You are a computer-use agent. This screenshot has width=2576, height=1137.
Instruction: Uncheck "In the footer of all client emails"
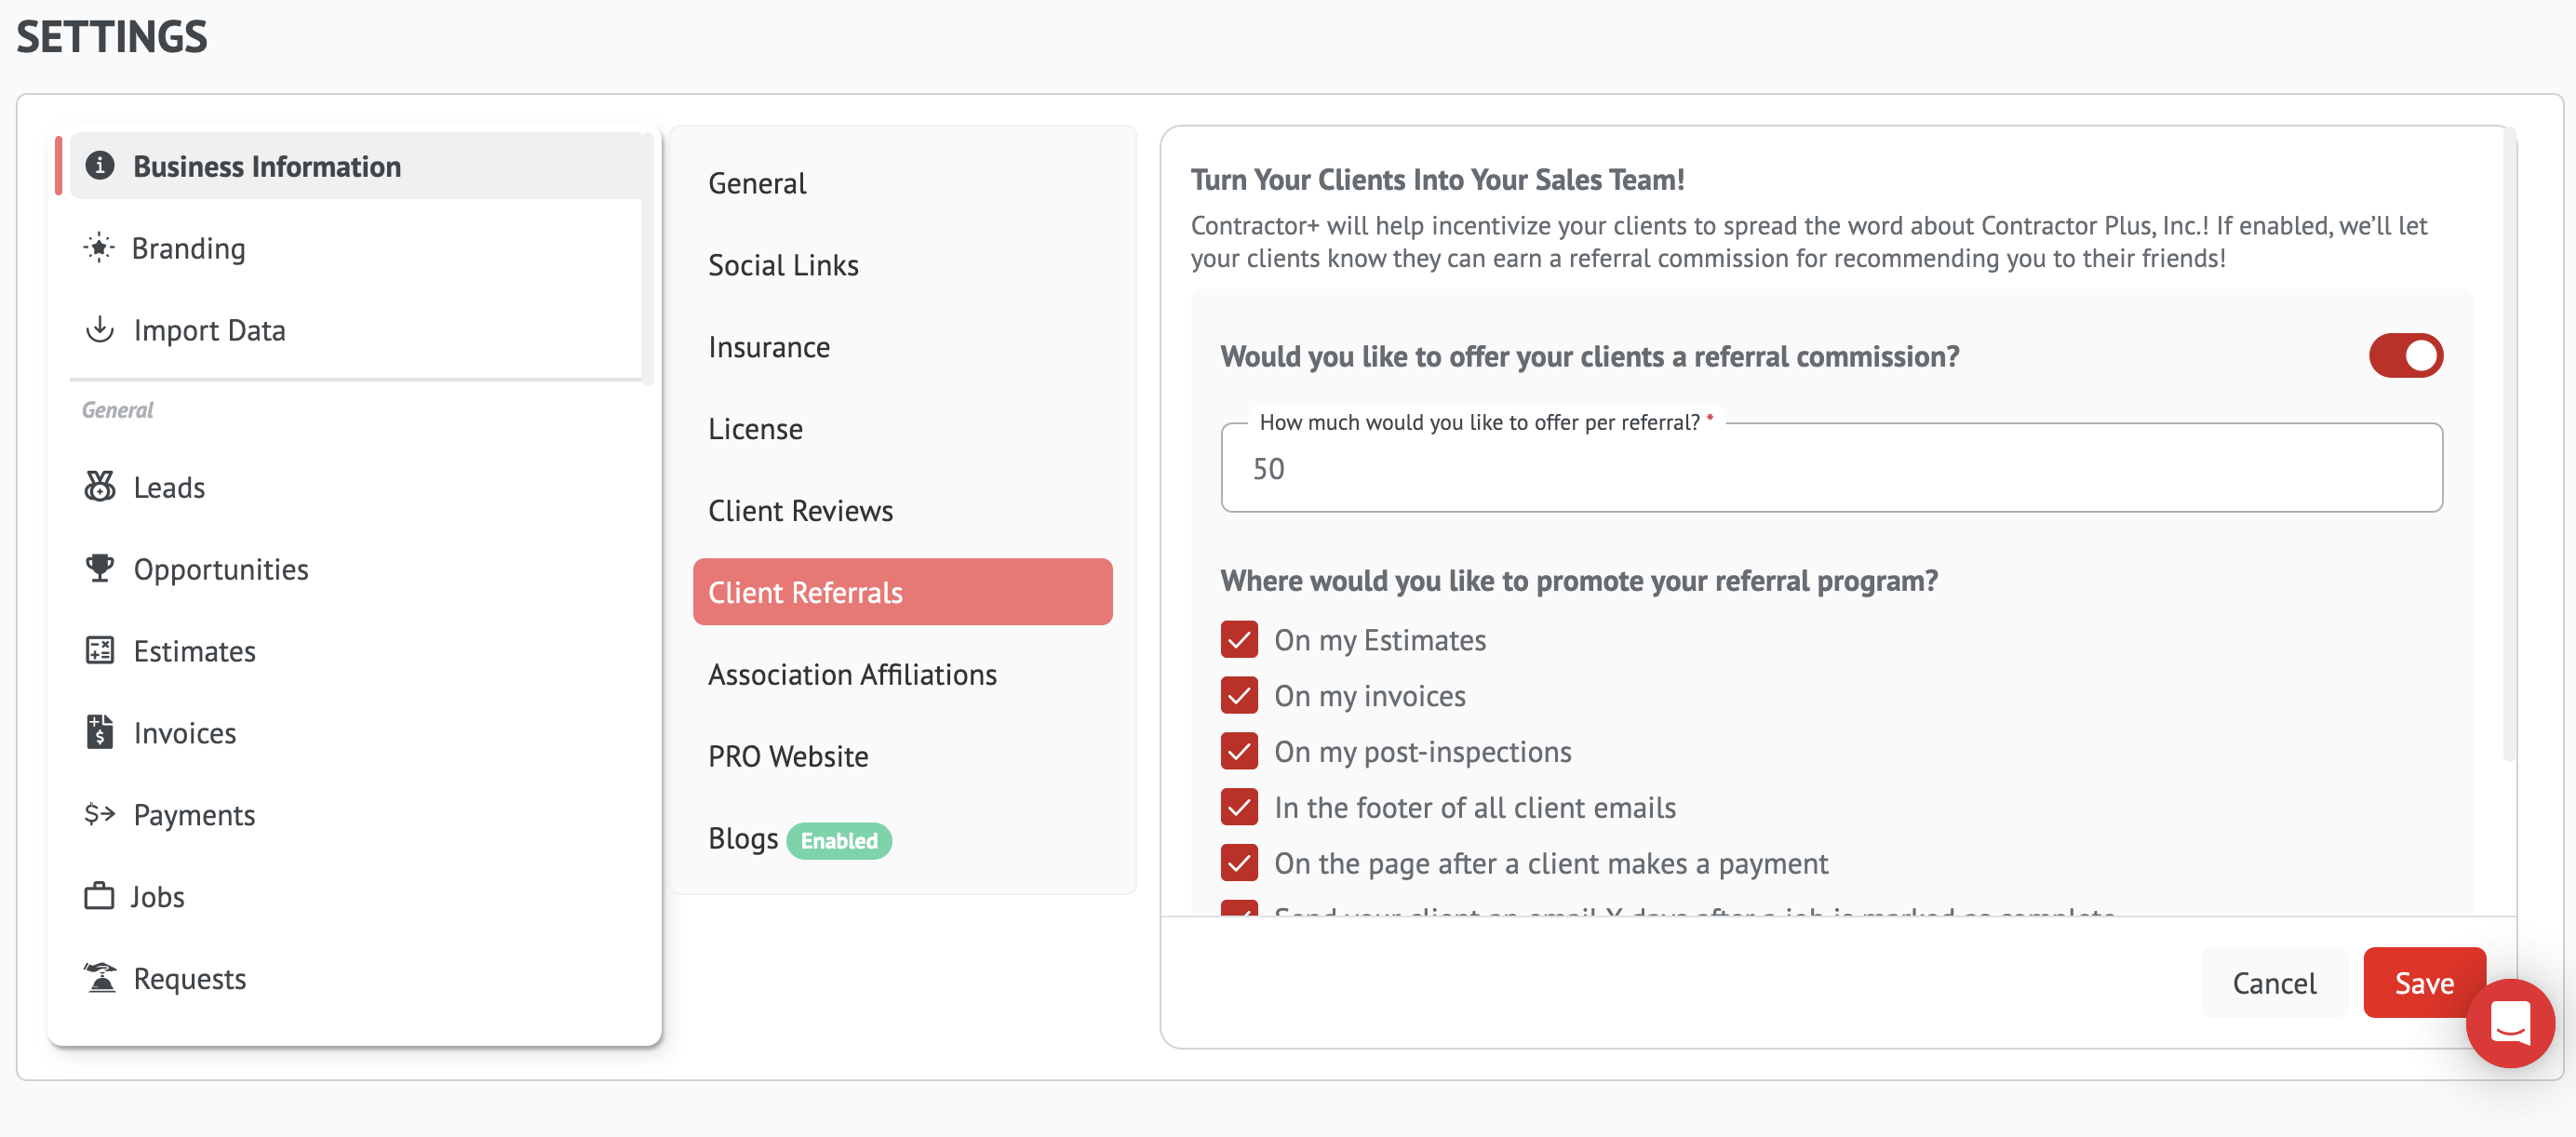(x=1239, y=807)
